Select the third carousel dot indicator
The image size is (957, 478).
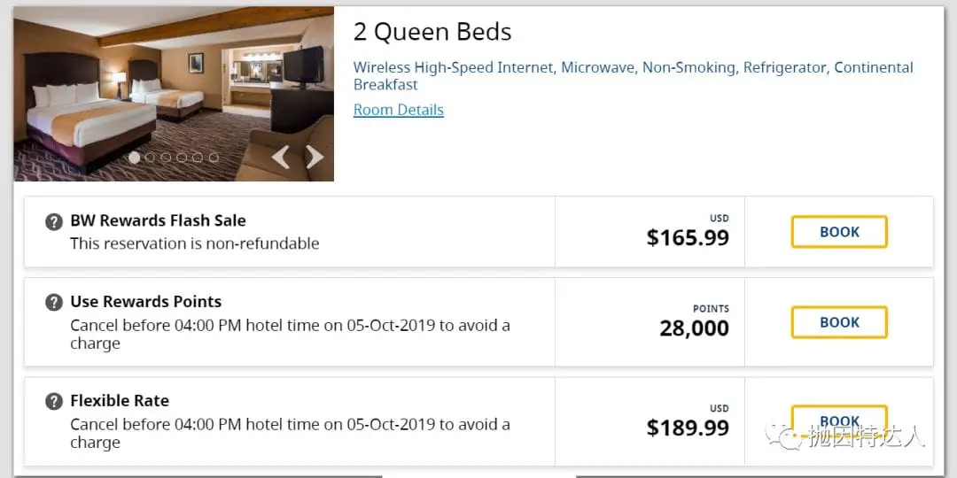pos(166,158)
